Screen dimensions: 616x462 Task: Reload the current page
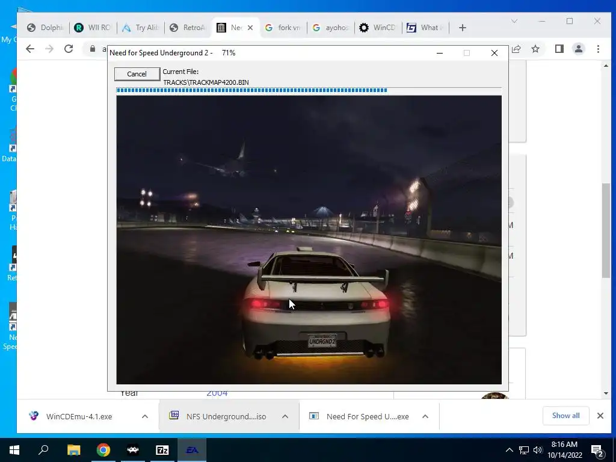coord(69,49)
